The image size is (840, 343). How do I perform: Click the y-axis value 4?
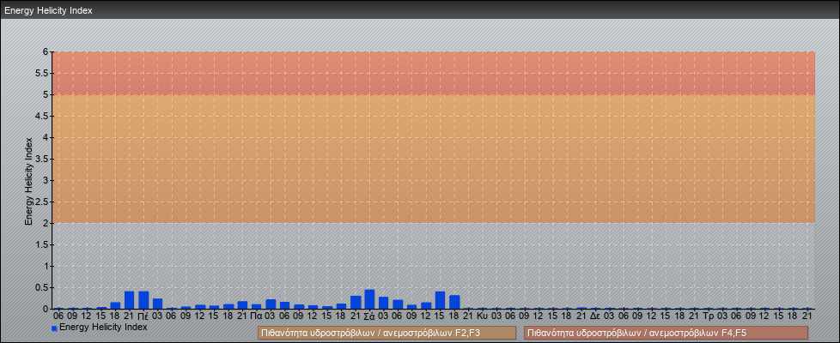click(46, 137)
